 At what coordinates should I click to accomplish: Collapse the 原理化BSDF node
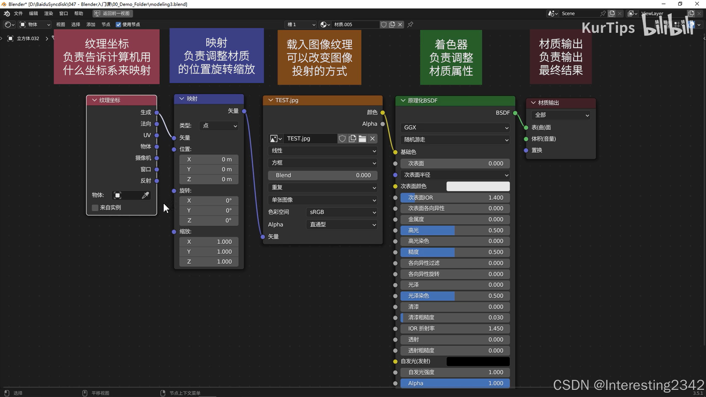pyautogui.click(x=403, y=101)
